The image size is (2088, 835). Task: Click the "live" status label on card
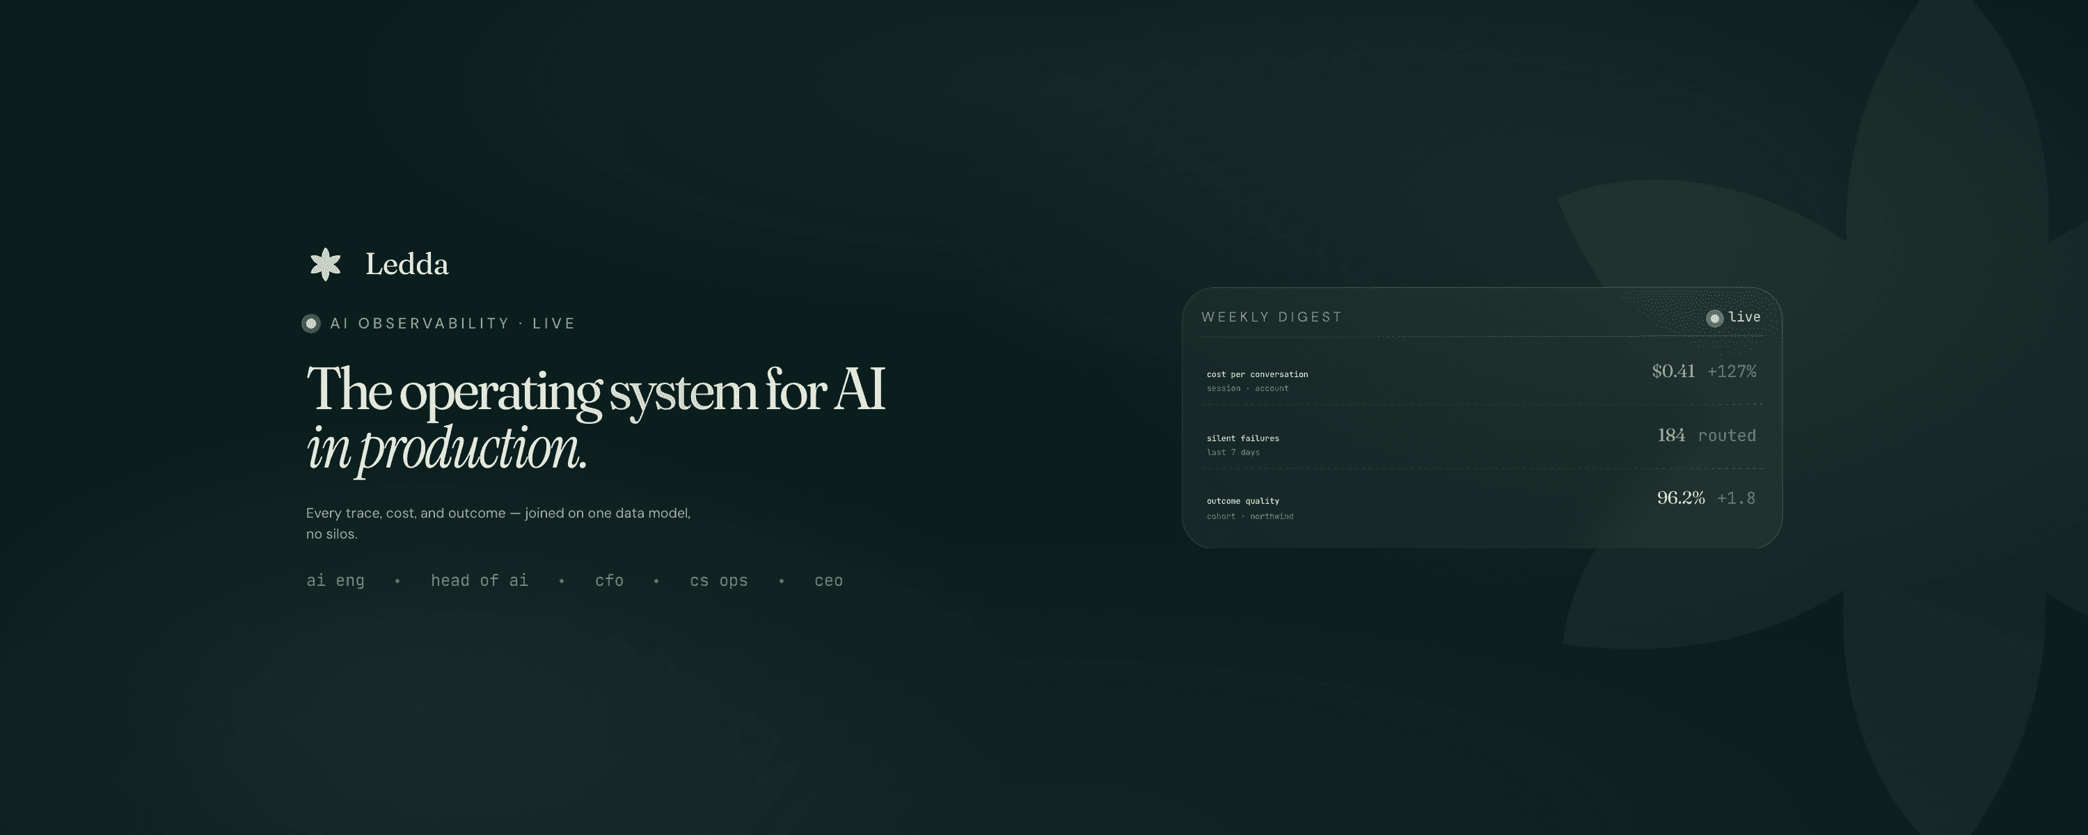pyautogui.click(x=1744, y=317)
